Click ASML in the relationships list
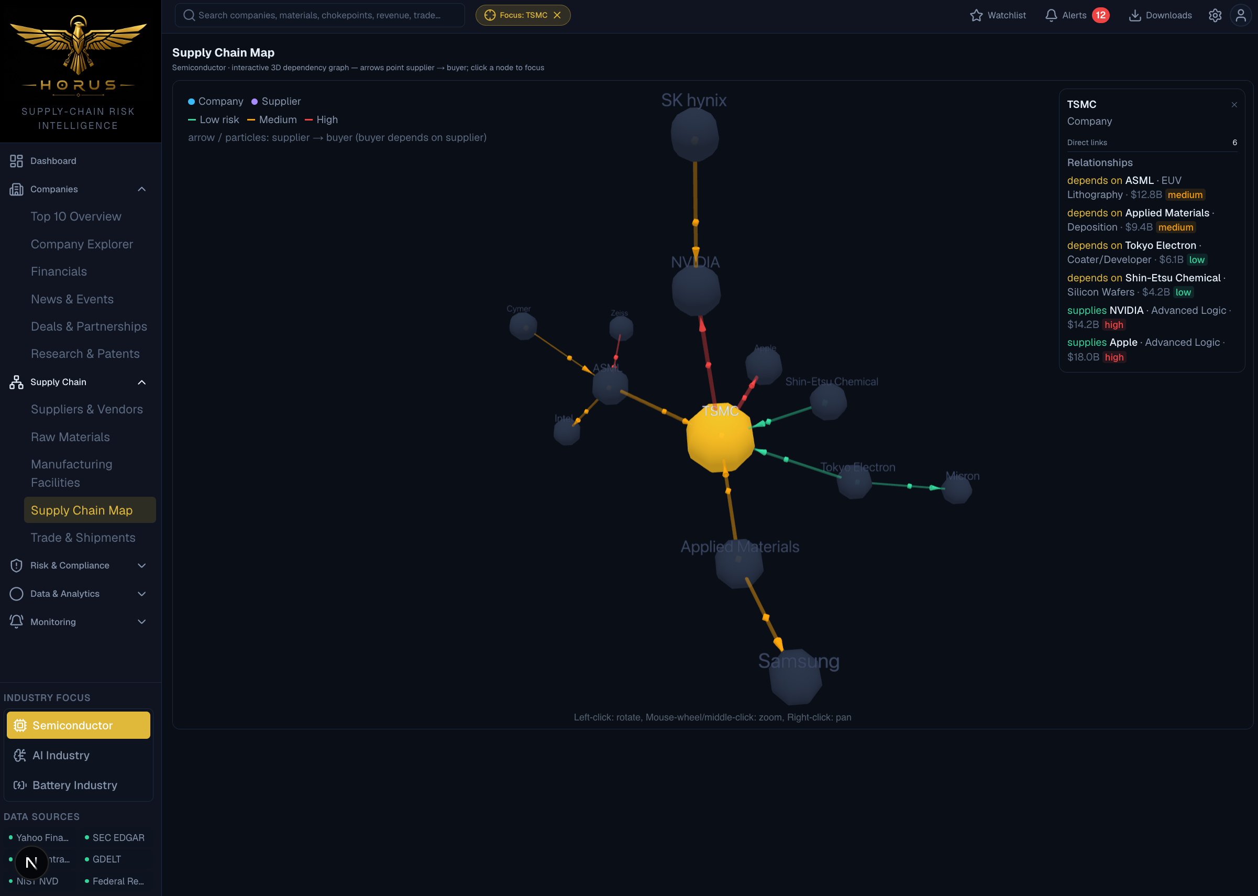 pyautogui.click(x=1139, y=180)
